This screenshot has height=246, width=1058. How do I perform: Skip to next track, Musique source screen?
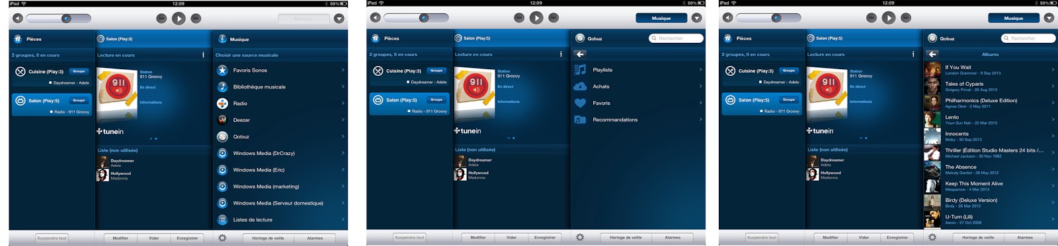tap(196, 18)
